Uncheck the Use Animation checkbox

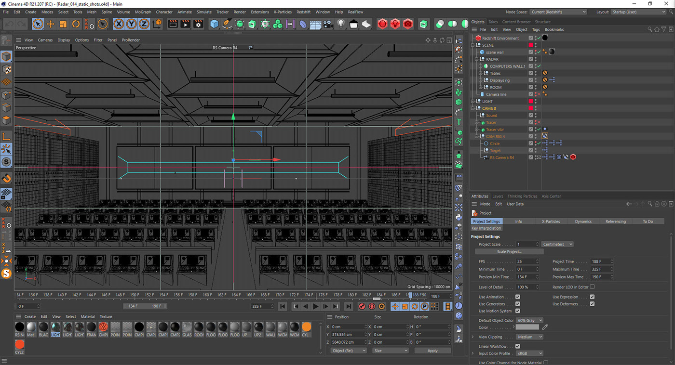(517, 297)
